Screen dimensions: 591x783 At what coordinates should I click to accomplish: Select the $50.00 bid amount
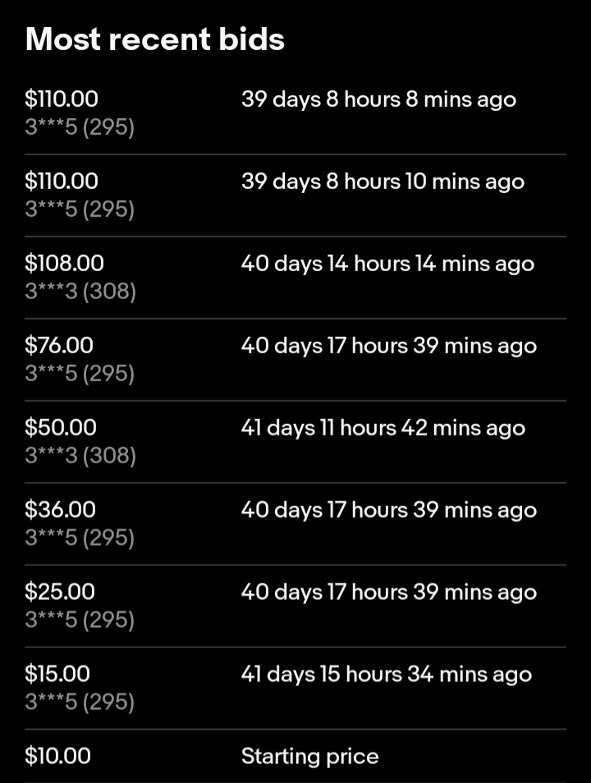(61, 427)
